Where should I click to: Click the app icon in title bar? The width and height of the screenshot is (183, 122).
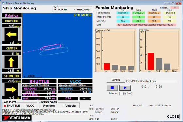3,3
